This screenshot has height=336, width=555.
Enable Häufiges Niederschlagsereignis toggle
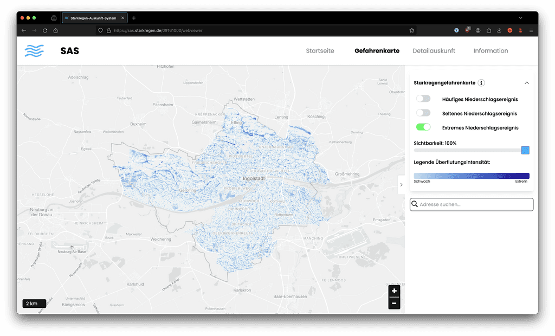click(x=423, y=99)
